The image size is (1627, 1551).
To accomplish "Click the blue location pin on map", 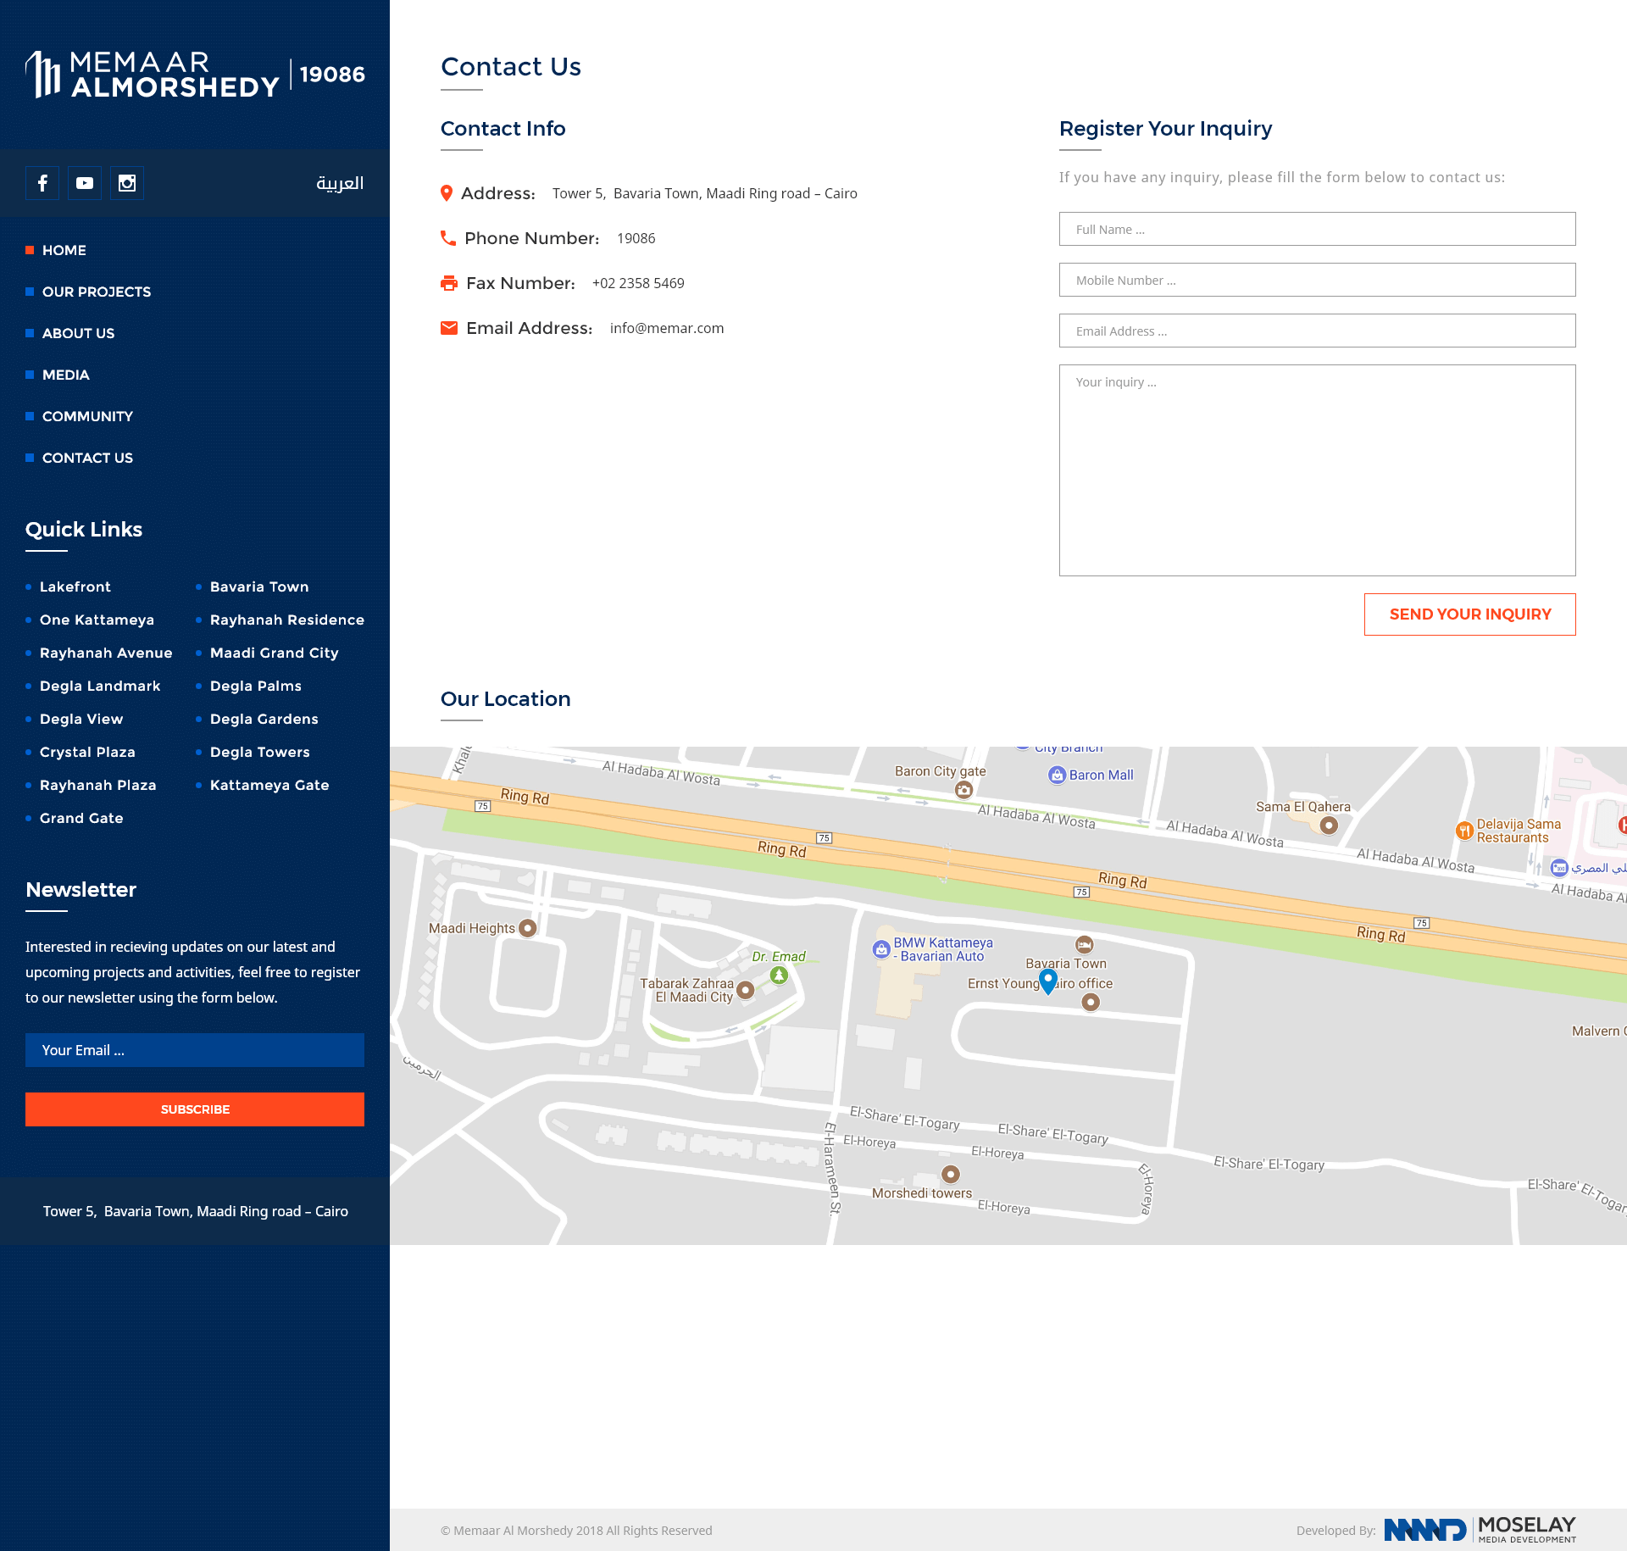I will [1048, 981].
